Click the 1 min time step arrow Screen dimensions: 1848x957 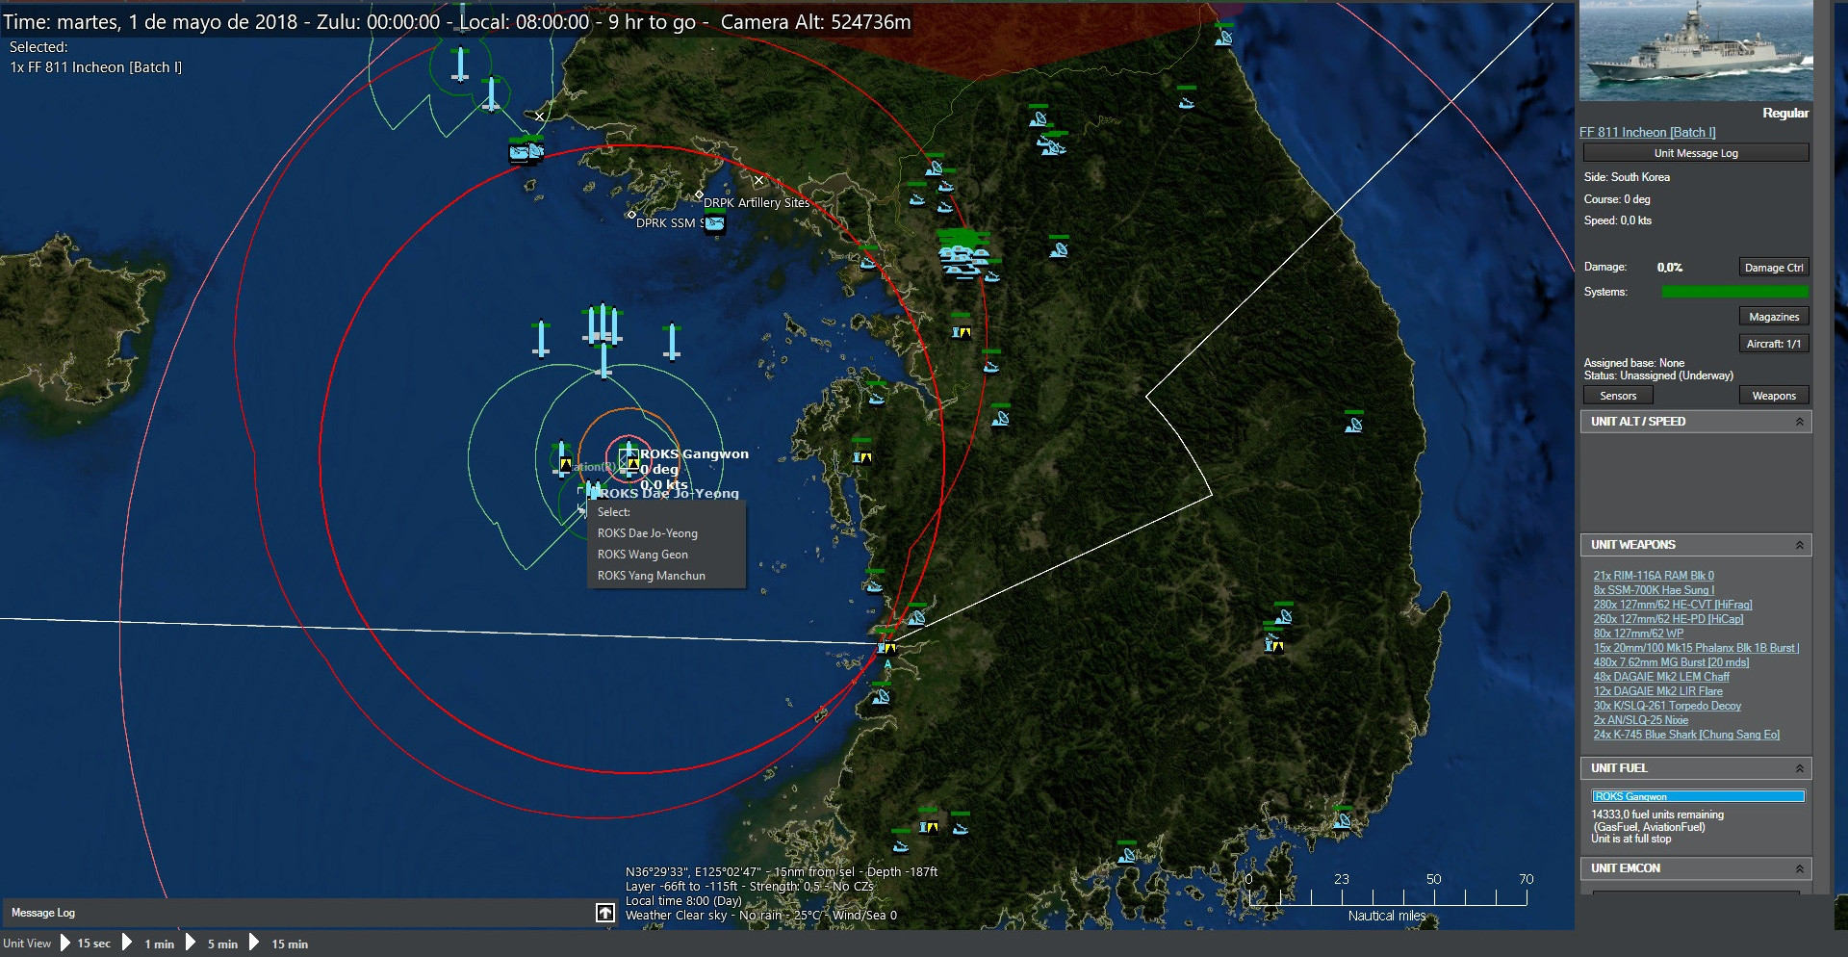pyautogui.click(x=127, y=944)
